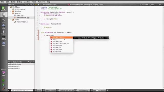
Task: Show the Search Results pane
Action: click(49, 90)
